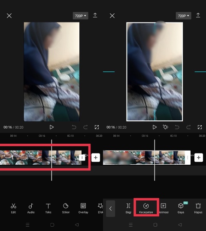The height and width of the screenshot is (231, 206).
Task: Tap Android back button on left screen
Action: pos(77,225)
